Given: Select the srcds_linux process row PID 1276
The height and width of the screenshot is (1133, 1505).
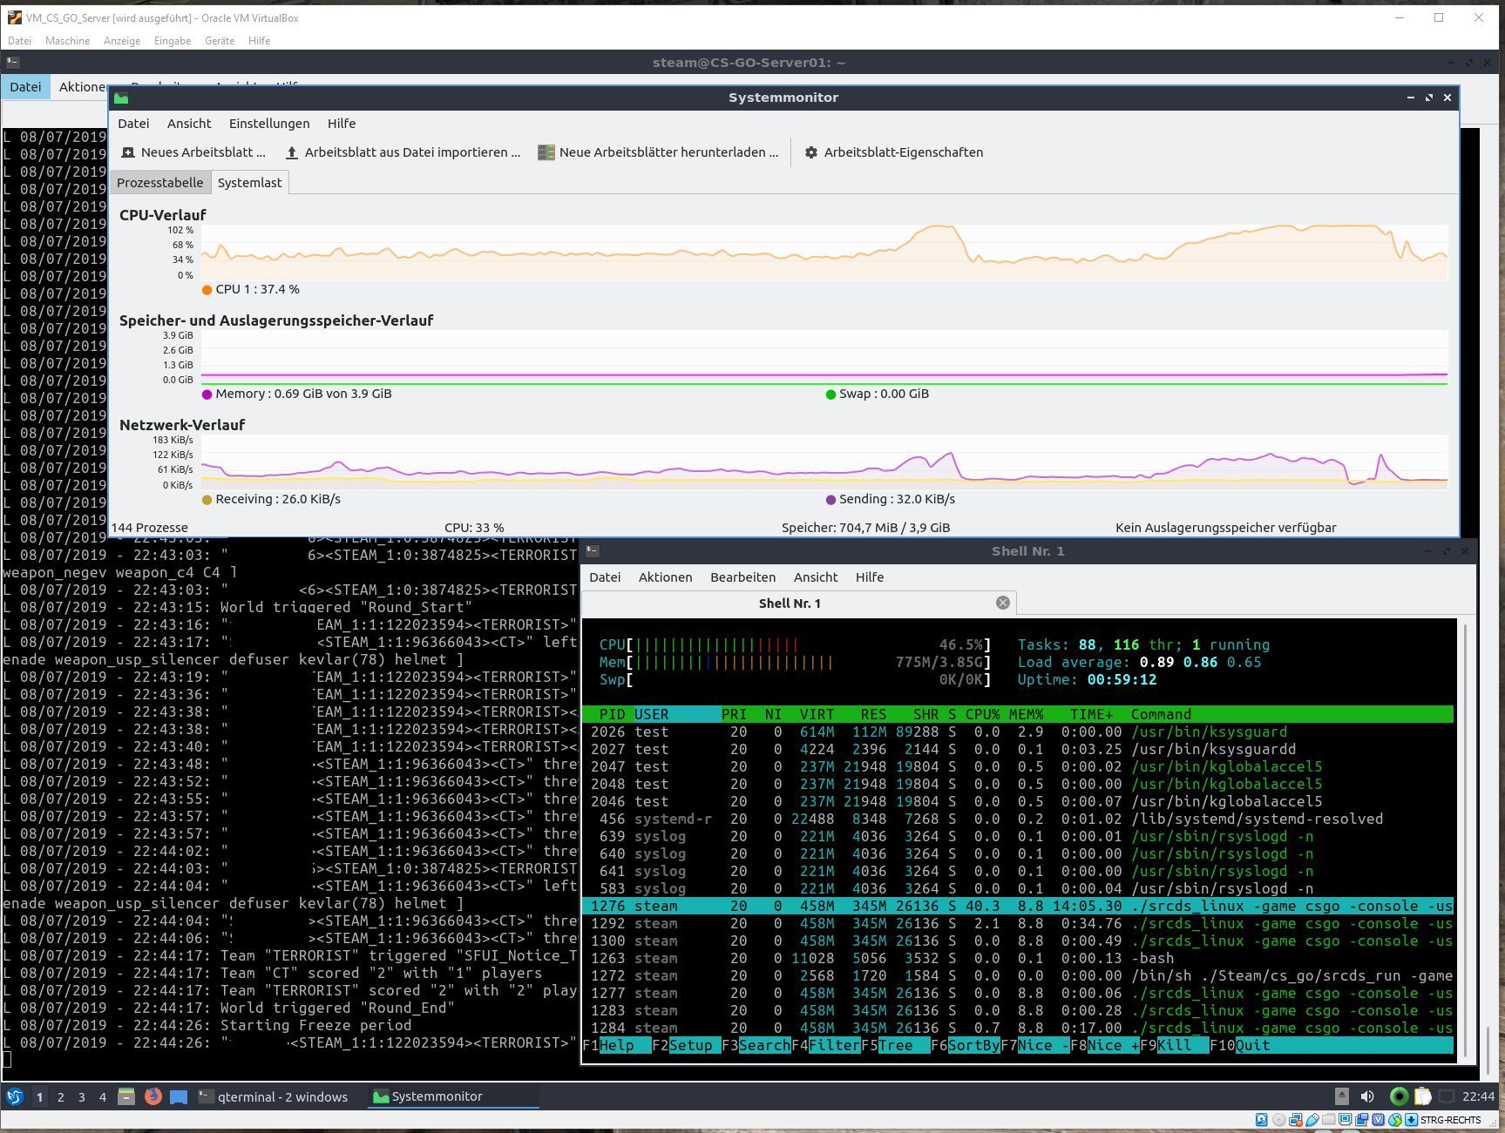Looking at the screenshot, I should coord(871,906).
